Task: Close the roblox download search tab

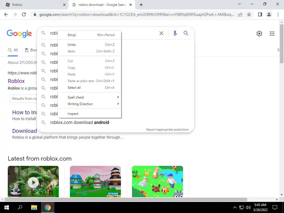Action: (x=131, y=5)
